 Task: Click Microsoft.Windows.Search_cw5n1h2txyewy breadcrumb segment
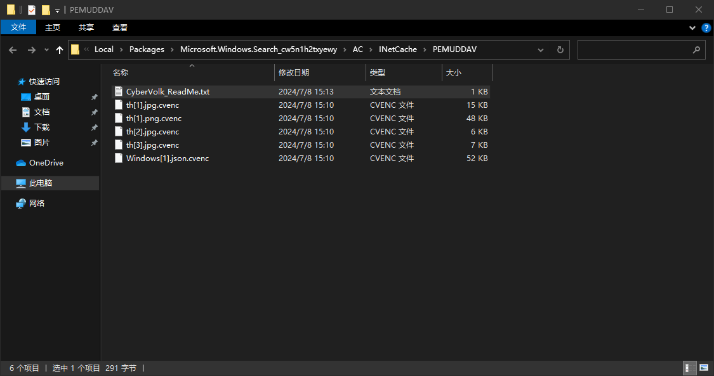point(259,49)
